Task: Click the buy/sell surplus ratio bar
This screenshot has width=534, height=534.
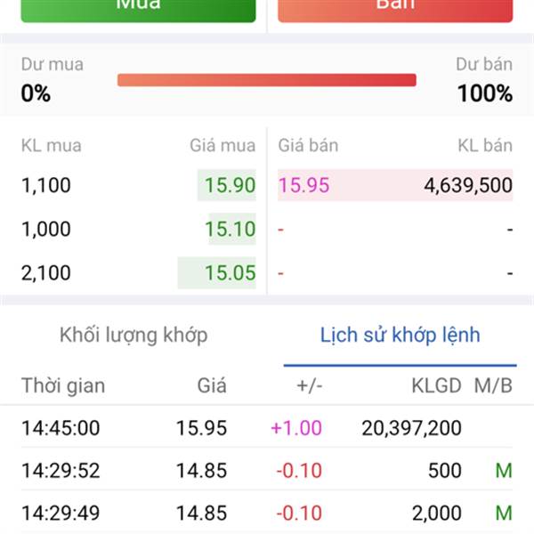Action: tap(266, 80)
